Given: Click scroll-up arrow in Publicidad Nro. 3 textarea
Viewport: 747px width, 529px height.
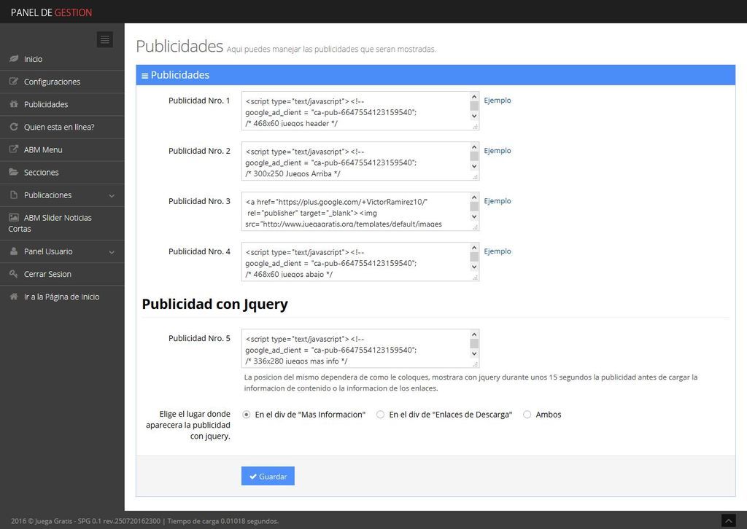Looking at the screenshot, I should point(474,197).
